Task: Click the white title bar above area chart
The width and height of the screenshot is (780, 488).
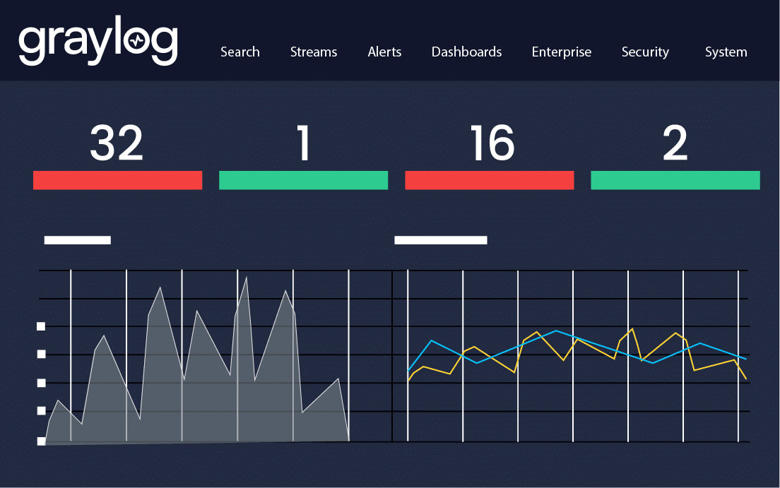Action: 78,240
